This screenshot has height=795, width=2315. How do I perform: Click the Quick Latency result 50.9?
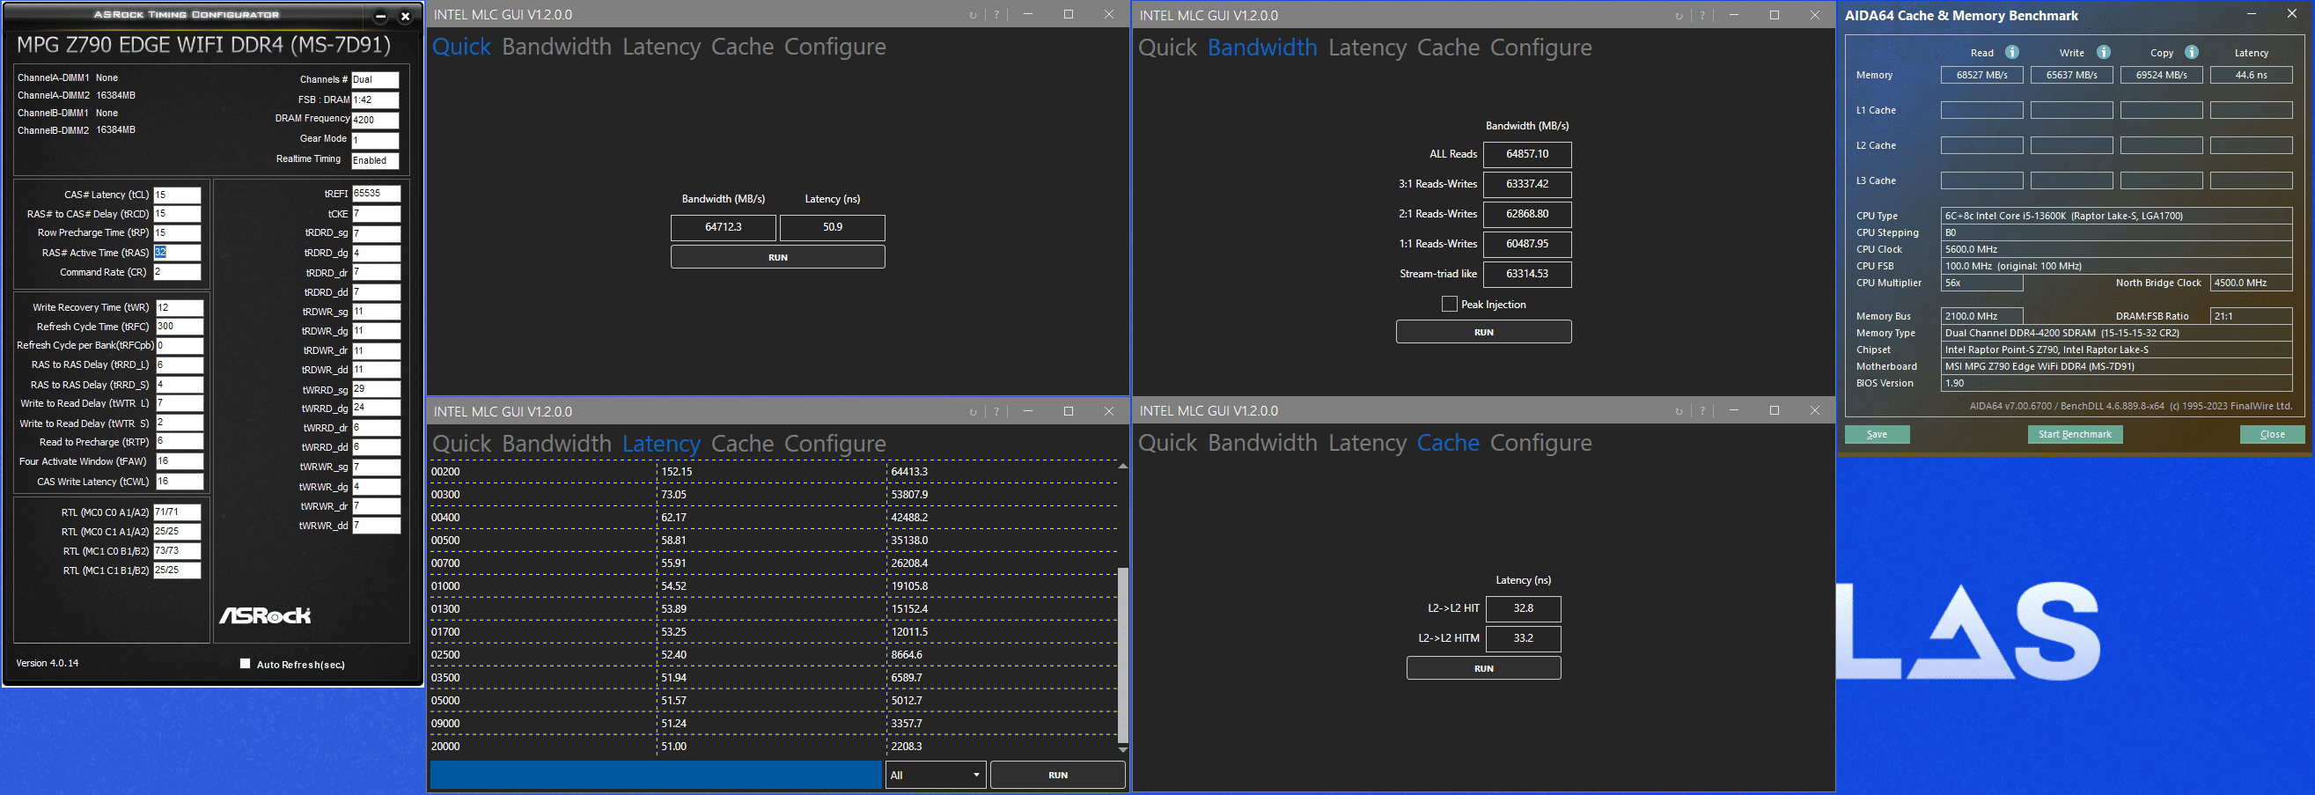click(832, 227)
